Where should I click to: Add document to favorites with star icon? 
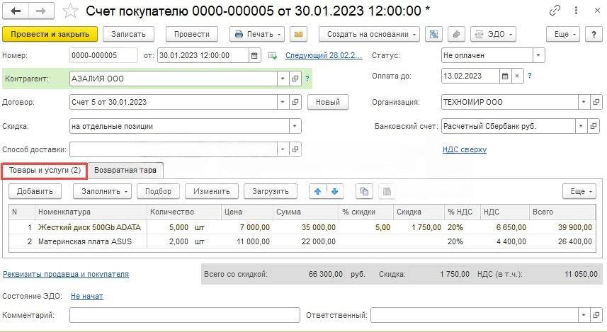pyautogui.click(x=70, y=11)
